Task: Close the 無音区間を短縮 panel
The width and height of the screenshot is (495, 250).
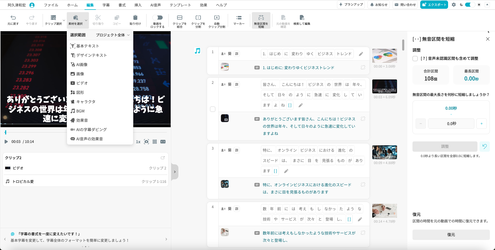Action: coord(488,39)
